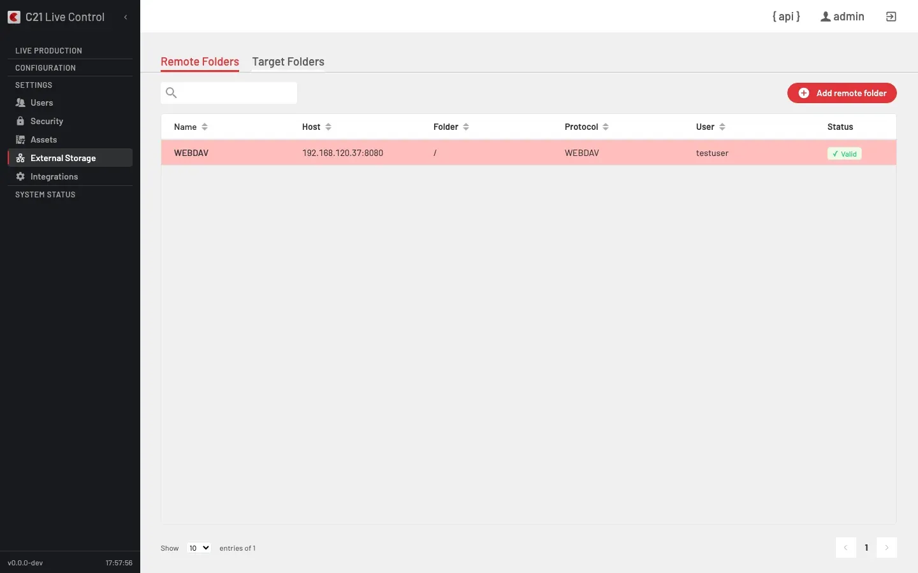Click the Add remote folder button
The image size is (918, 573).
(841, 93)
